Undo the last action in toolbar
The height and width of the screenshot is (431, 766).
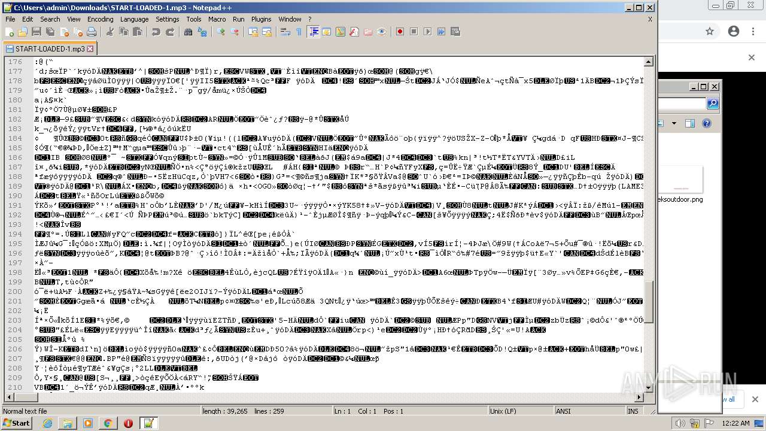pos(156,32)
